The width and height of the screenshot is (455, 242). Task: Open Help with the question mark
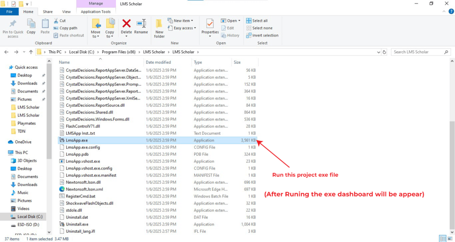(x=451, y=11)
